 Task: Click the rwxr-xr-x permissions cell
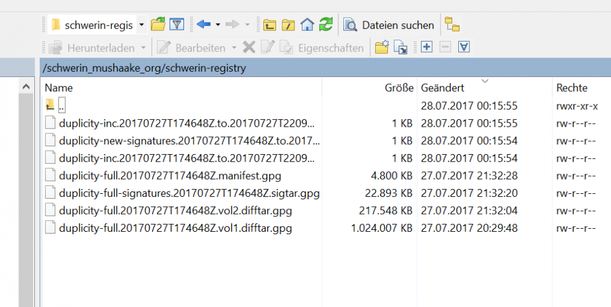point(577,106)
